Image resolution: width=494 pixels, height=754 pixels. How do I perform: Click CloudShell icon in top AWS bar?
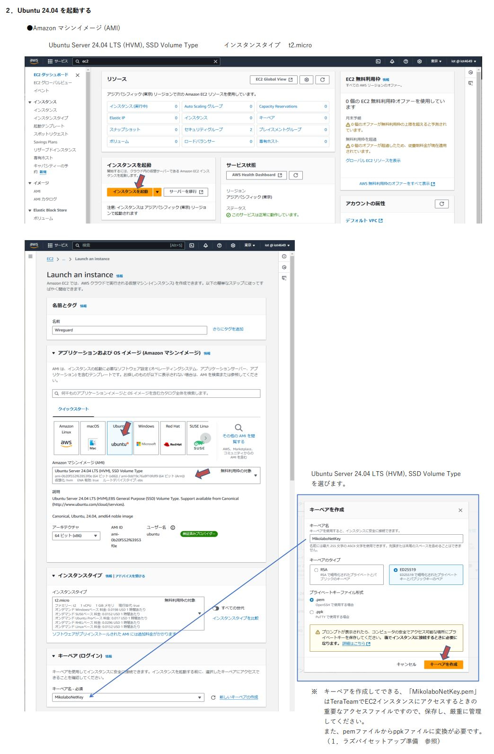click(x=378, y=61)
